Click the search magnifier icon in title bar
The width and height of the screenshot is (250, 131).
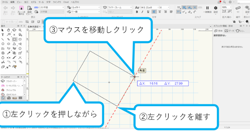(x=224, y=2)
